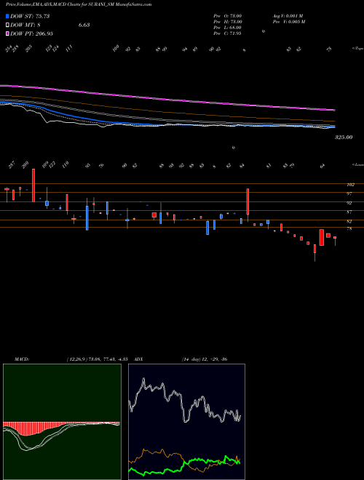Click the 'Avg V: 0.001 M' value
Viewport: 364px width, 480px height.
click(x=288, y=16)
